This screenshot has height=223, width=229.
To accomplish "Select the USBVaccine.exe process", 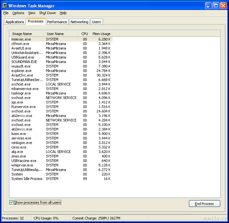I will [x=61, y=161].
